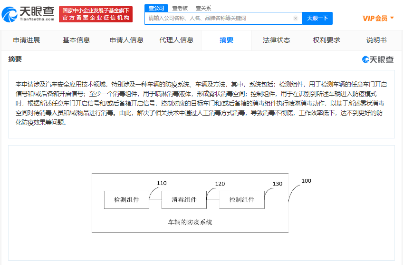
Task: Expand the VIP会员 dropdown
Action: [378, 18]
